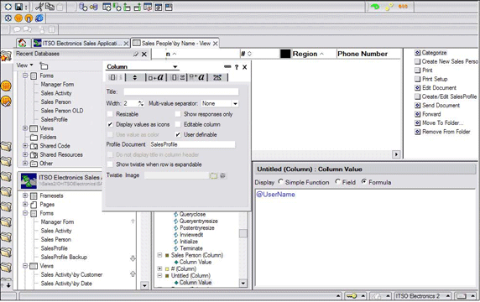Select Terminate event in objects list
Viewport: 480px width, 302px height.
[x=191, y=248]
